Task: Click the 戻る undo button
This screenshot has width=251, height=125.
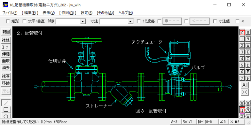Action: (6, 91)
